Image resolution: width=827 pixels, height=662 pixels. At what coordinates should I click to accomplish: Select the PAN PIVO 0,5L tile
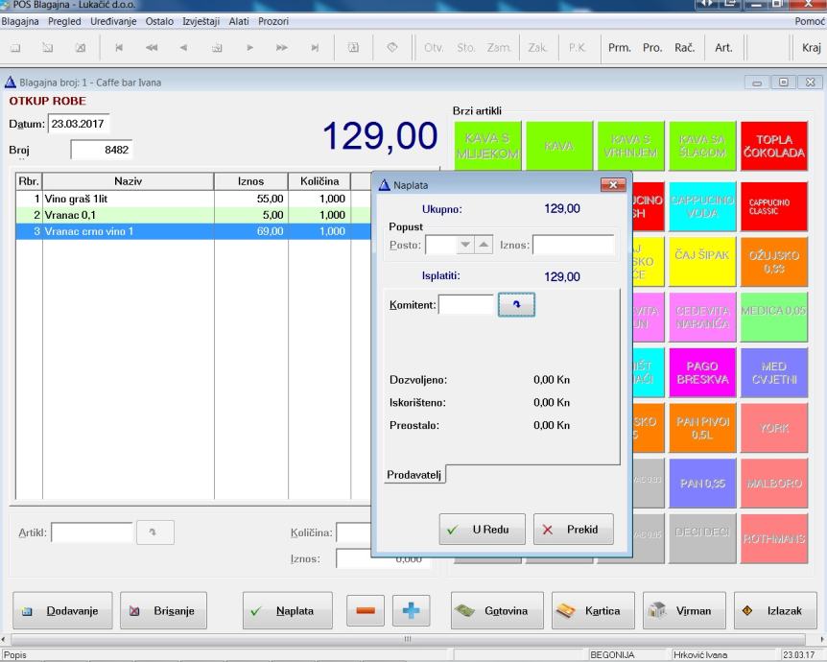coord(702,428)
